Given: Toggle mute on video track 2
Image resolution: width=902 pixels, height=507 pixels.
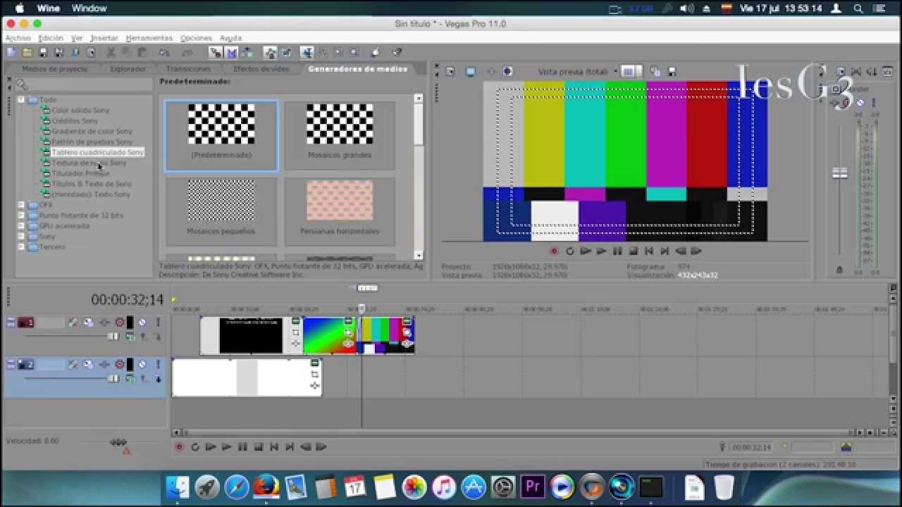Looking at the screenshot, I should (142, 364).
